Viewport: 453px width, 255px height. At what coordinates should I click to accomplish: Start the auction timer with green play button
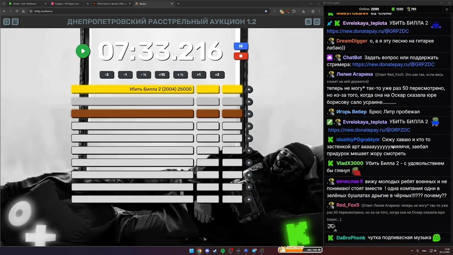[83, 51]
